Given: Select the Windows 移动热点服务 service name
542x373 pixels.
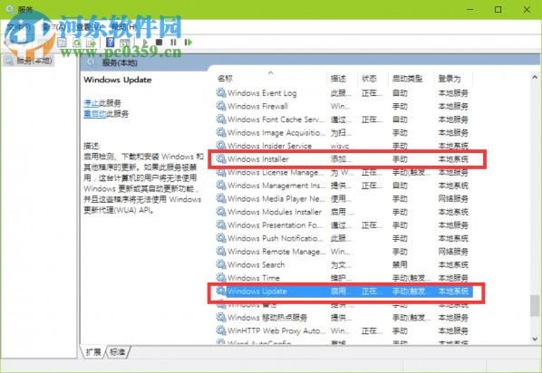Looking at the screenshot, I should click(x=267, y=318).
